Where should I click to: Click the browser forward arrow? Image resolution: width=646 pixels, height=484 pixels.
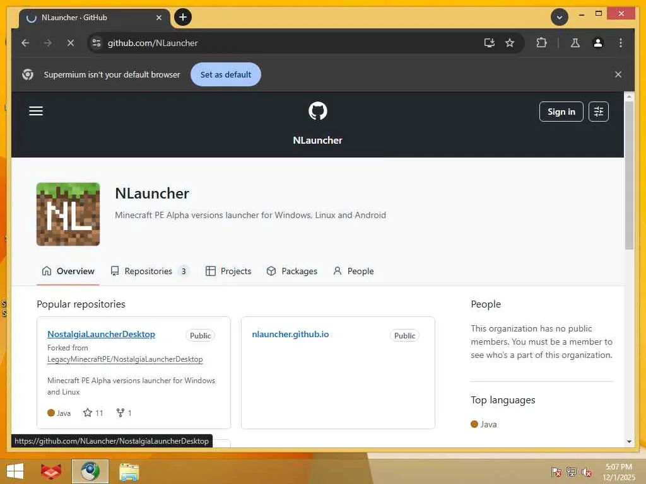click(x=48, y=43)
